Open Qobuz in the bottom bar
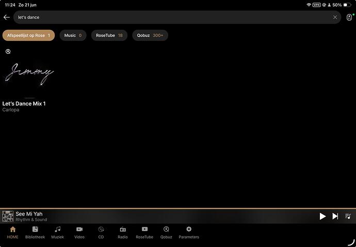This screenshot has height=247, width=356. tap(166, 233)
